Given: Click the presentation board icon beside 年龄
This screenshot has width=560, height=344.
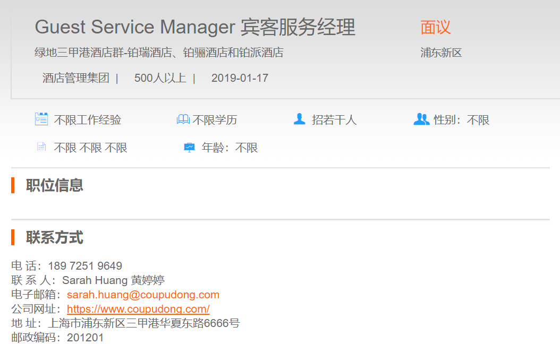Looking at the screenshot, I should click(189, 147).
